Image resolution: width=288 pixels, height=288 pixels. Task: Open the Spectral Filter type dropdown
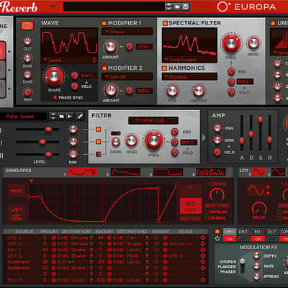(189, 60)
